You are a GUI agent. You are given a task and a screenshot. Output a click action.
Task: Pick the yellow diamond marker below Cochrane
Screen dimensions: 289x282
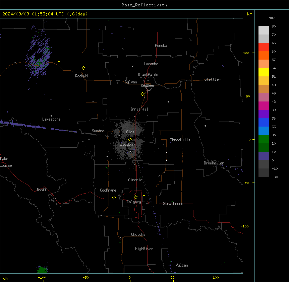114,198
